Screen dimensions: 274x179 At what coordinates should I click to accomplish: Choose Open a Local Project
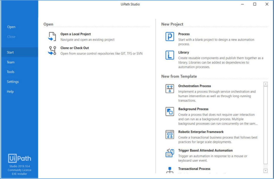tap(75, 34)
